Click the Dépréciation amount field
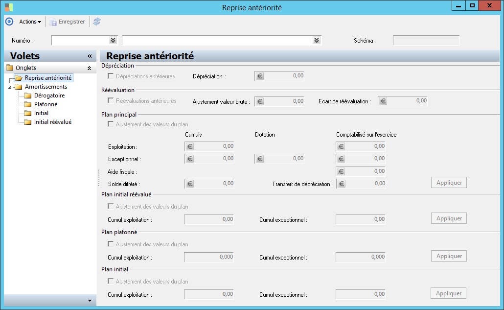This screenshot has width=504, height=310. point(279,76)
